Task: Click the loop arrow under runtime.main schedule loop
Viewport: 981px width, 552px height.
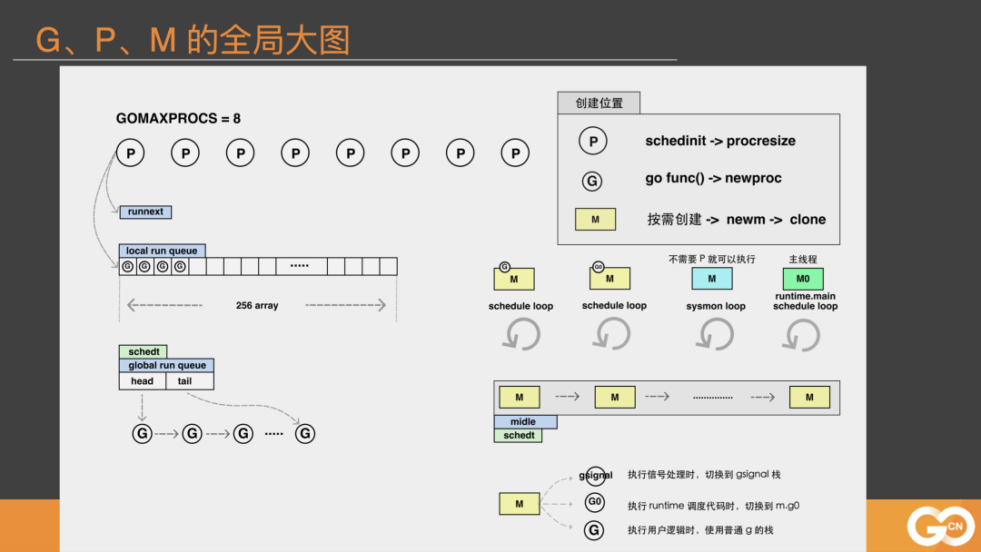Action: coord(801,336)
